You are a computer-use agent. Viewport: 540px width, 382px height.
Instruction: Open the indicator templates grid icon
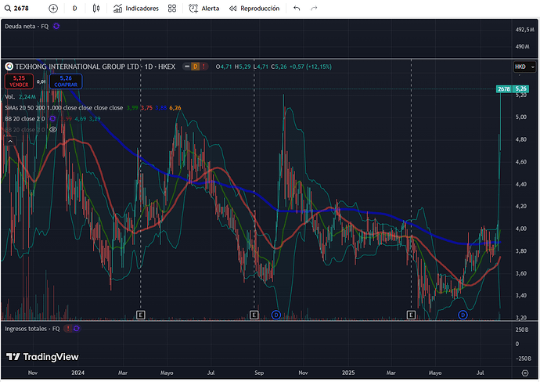[172, 8]
